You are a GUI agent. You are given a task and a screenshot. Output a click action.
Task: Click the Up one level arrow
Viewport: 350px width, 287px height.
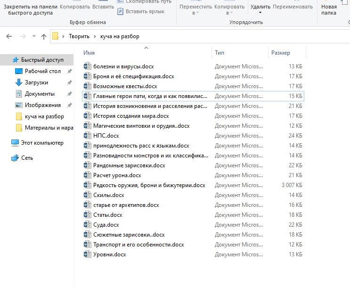[x=44, y=36]
